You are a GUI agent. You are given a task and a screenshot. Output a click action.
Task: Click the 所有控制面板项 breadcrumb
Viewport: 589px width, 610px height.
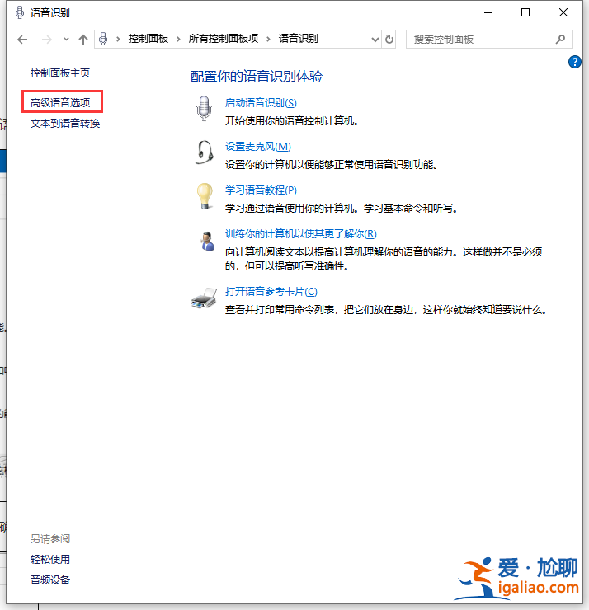(x=224, y=39)
